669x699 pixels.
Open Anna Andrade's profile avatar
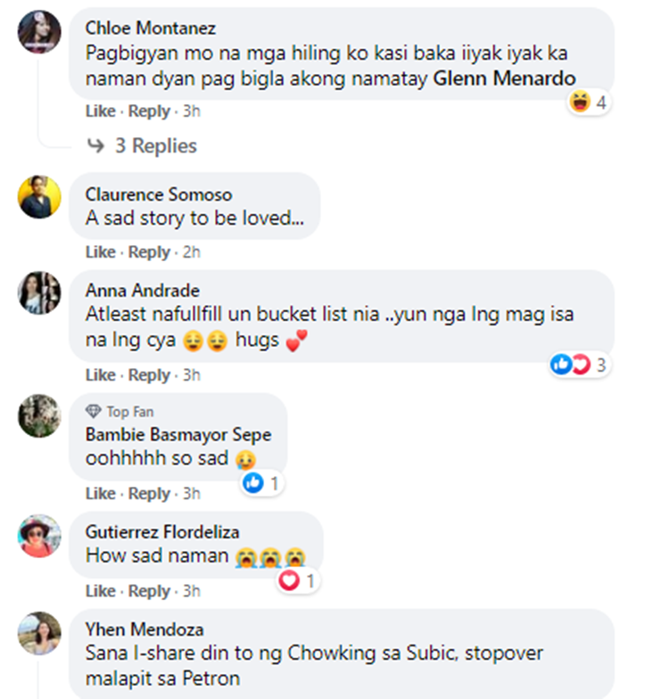39,292
